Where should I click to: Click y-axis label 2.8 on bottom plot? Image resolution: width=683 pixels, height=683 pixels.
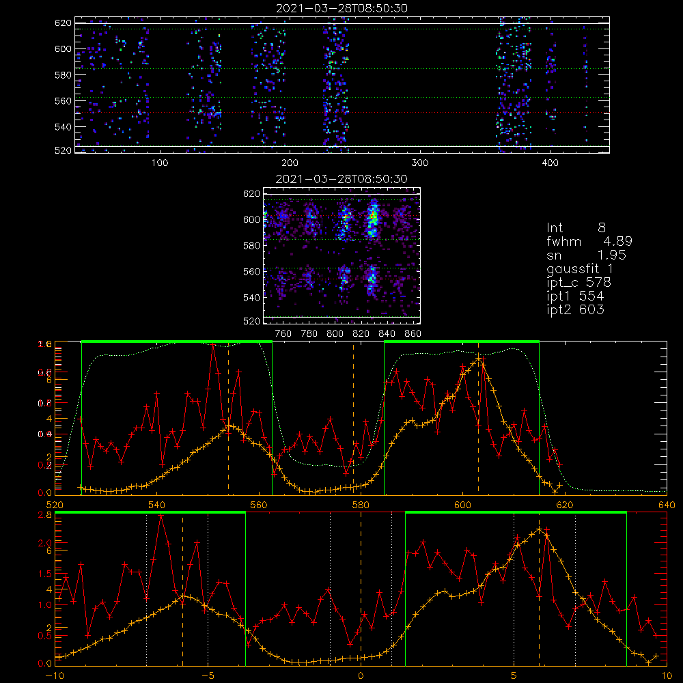tap(46, 515)
